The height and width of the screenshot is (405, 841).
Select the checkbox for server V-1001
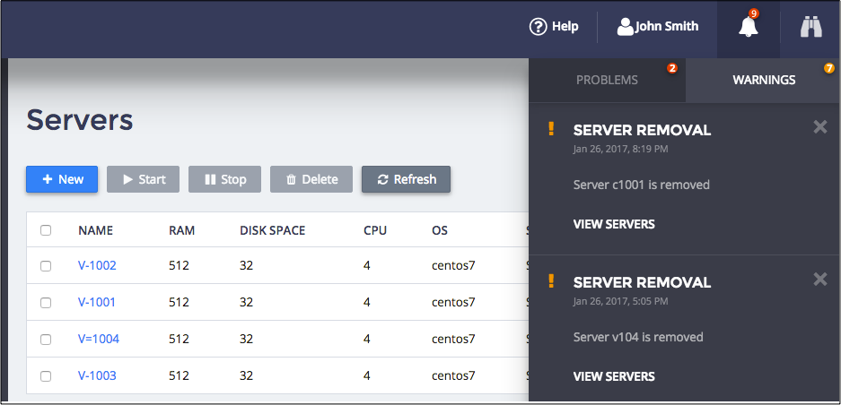46,303
